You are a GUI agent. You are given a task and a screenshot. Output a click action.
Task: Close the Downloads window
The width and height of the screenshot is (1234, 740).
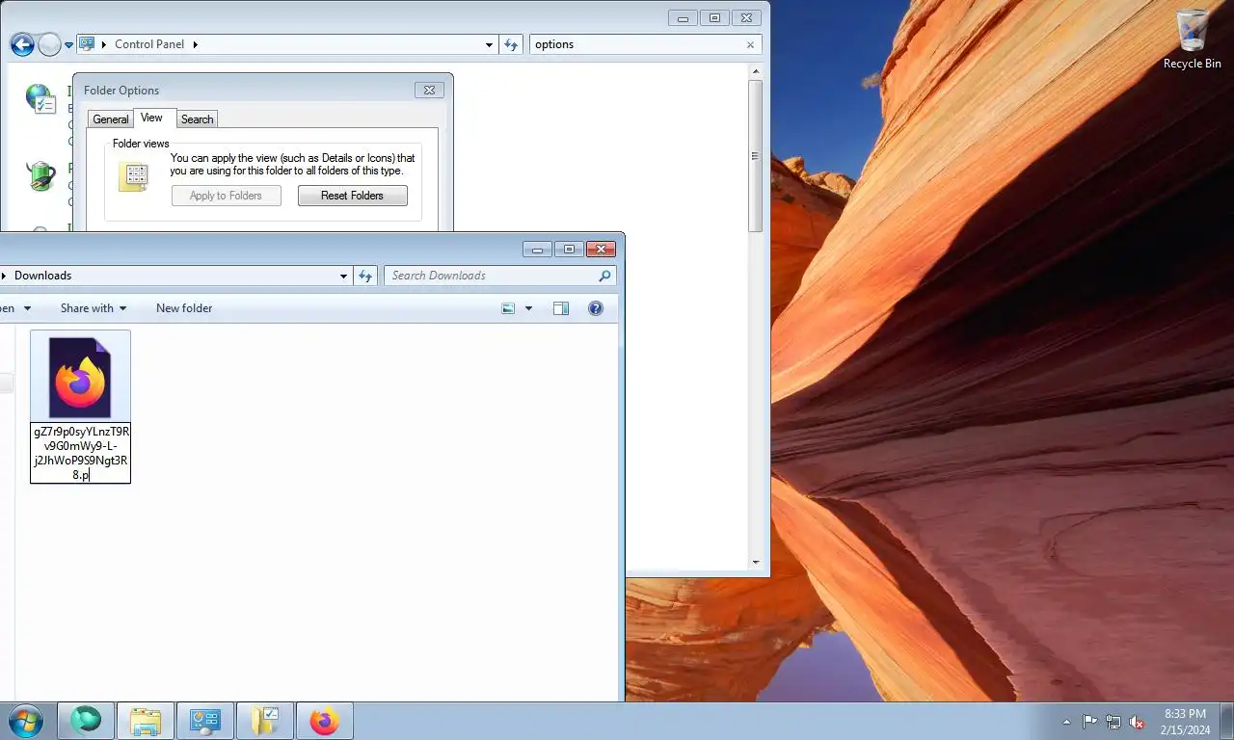601,250
